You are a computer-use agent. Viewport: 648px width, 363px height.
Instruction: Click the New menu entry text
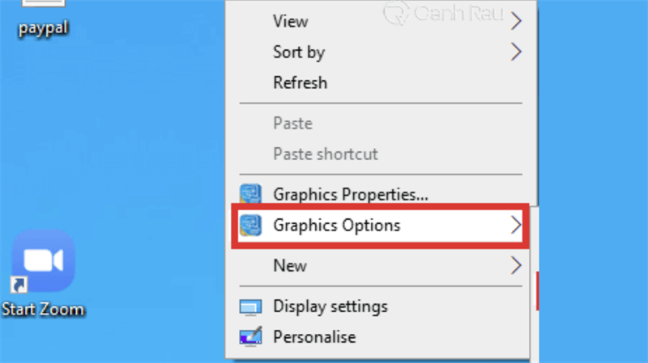point(290,265)
